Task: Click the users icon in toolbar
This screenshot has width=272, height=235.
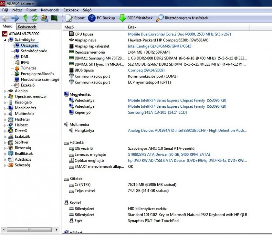Action: pos(45,18)
